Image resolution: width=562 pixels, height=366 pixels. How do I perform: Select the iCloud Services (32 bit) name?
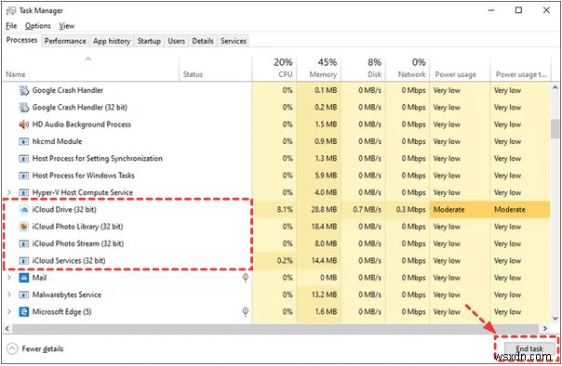coord(69,261)
